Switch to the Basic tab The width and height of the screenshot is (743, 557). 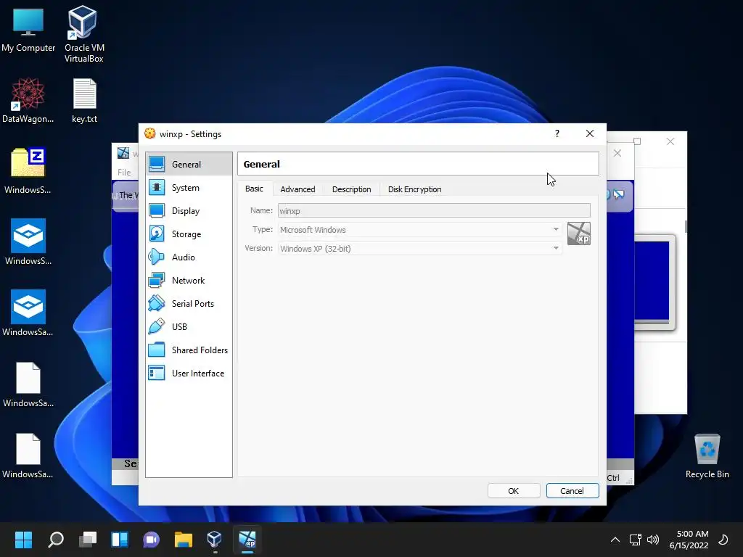pos(254,189)
